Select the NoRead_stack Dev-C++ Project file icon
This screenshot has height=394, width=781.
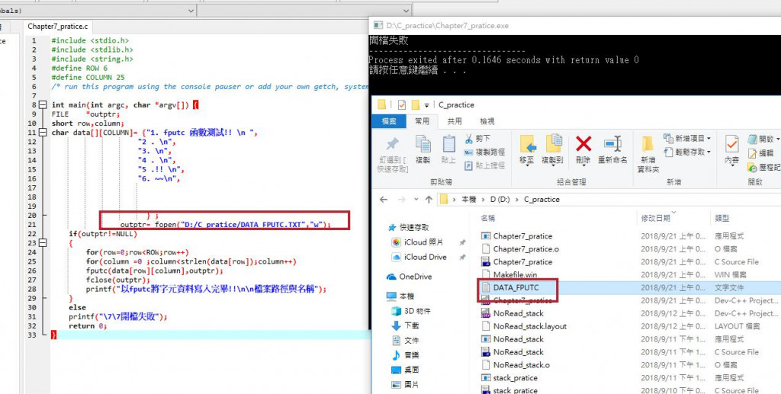[x=486, y=313]
